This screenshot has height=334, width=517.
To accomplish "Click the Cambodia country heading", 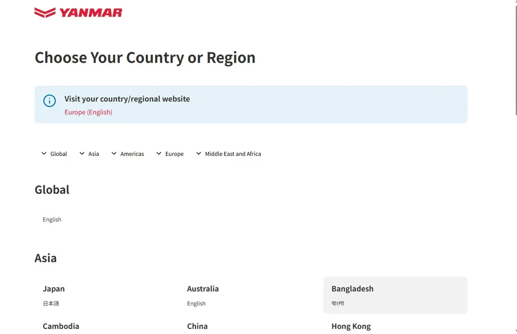I will point(61,326).
